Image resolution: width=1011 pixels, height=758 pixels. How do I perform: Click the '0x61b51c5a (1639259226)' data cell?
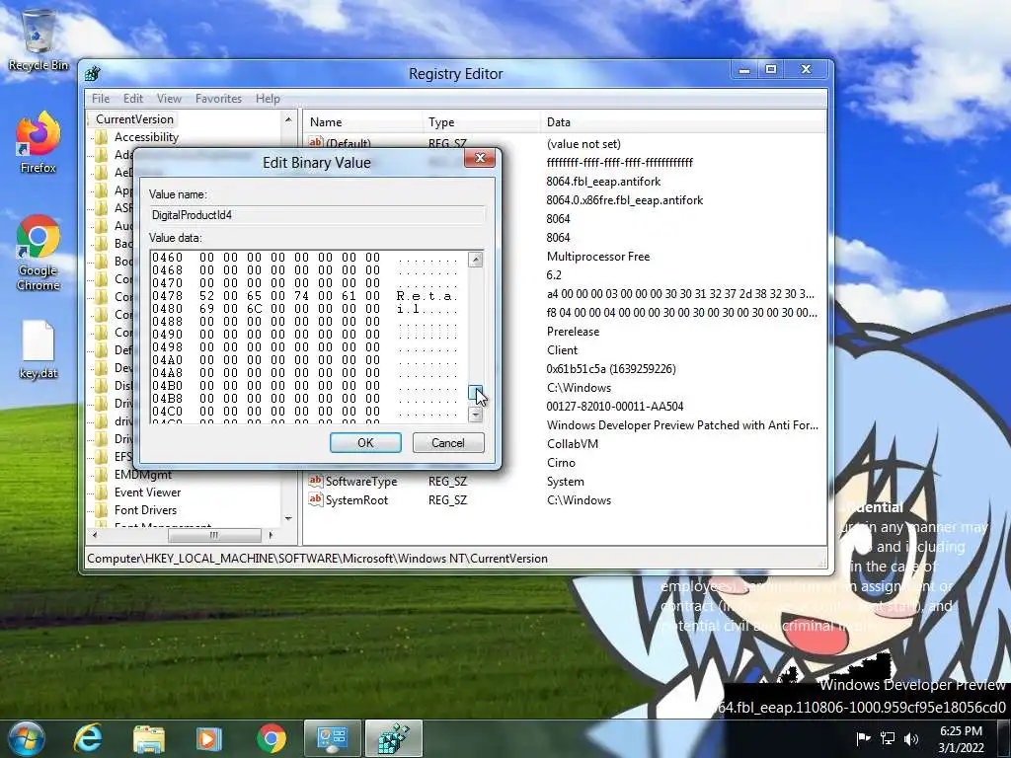pos(610,369)
